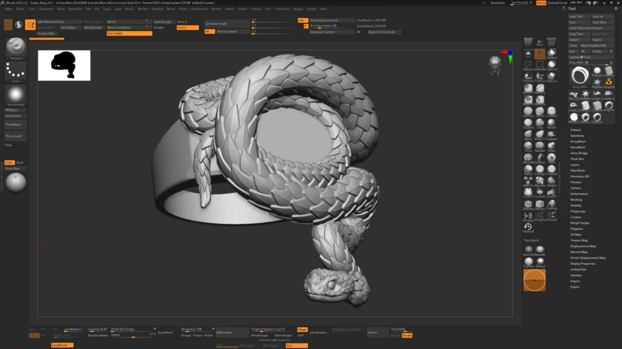
Task: Open the Preferences menu
Action: coord(199,9)
